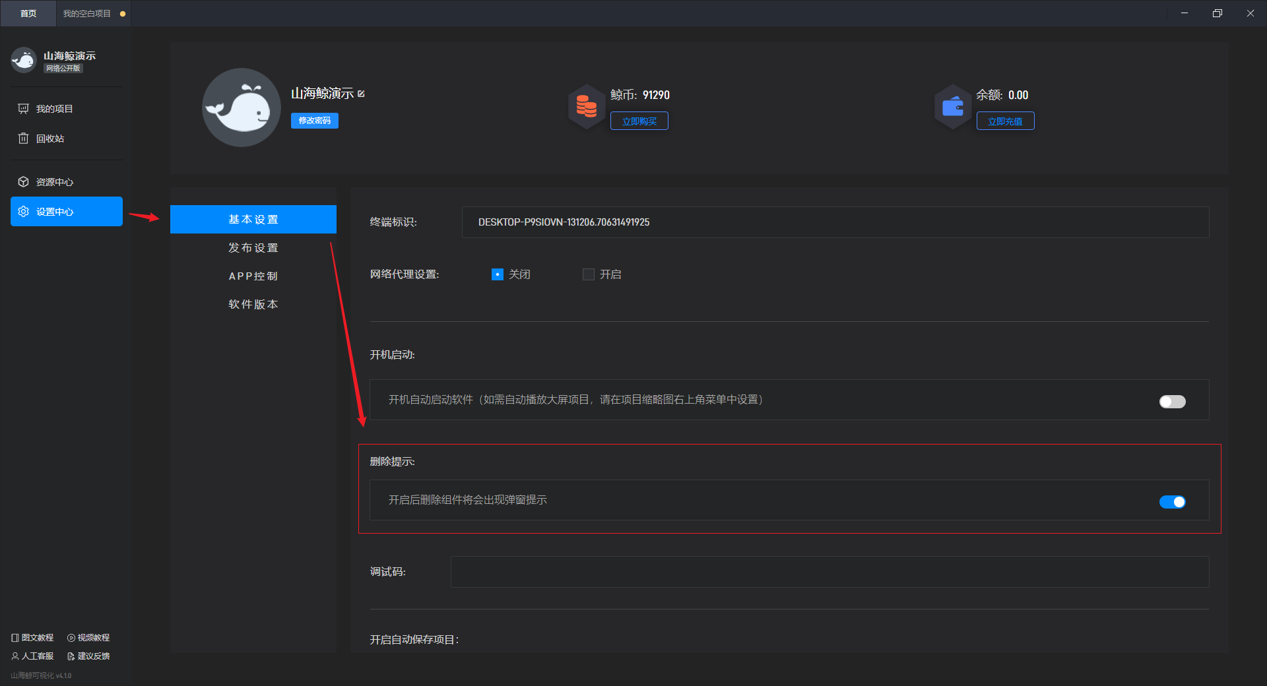Click the edit icon beside username 山海鲸演示

(361, 94)
